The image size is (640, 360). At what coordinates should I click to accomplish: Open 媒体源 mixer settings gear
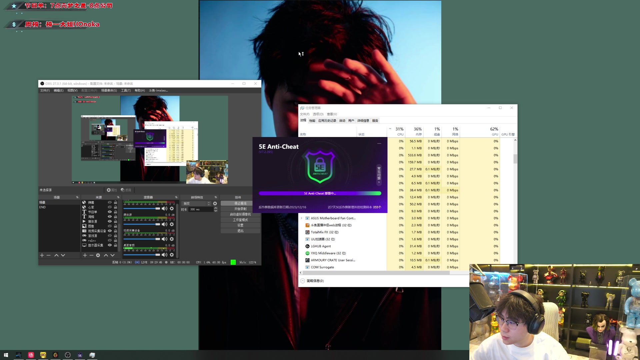(x=172, y=224)
